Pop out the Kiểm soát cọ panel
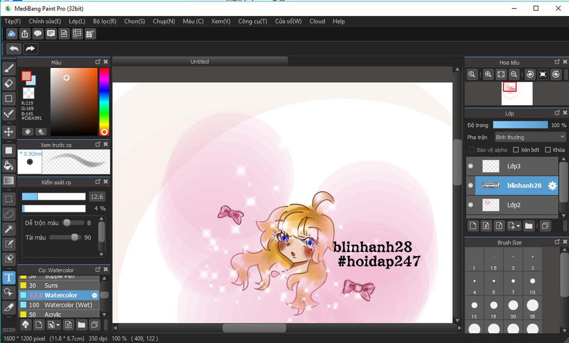Screen dimensions: 569x343 [98, 181]
